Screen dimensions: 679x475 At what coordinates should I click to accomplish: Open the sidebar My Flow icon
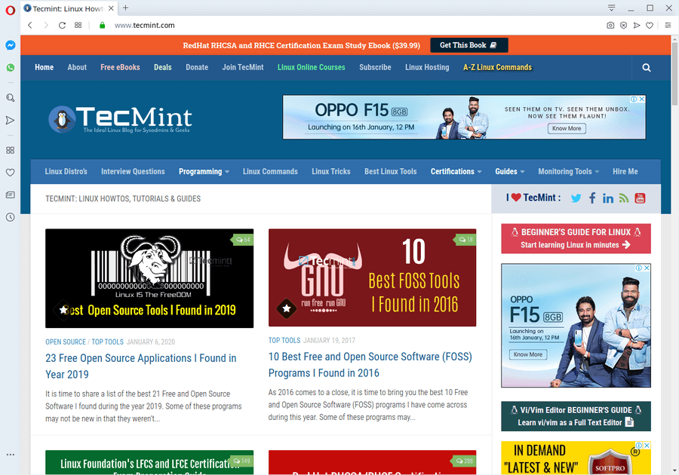(x=11, y=121)
